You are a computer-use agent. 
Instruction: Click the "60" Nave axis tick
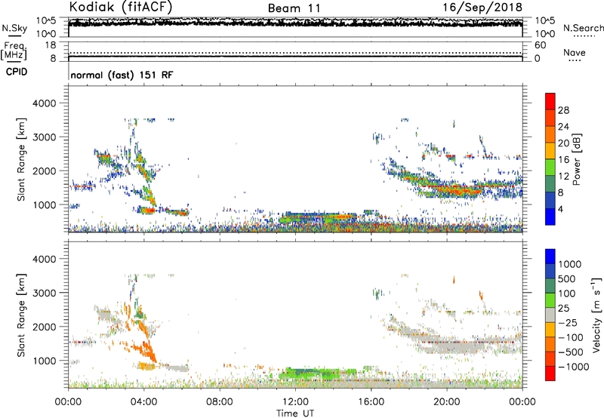click(541, 45)
